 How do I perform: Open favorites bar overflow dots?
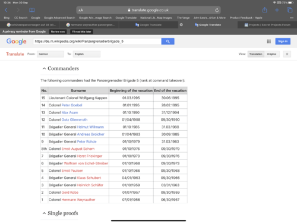(x=292, y=18)
